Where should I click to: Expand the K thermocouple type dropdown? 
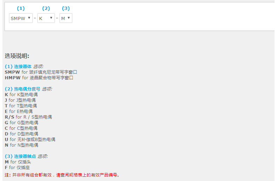46,18
